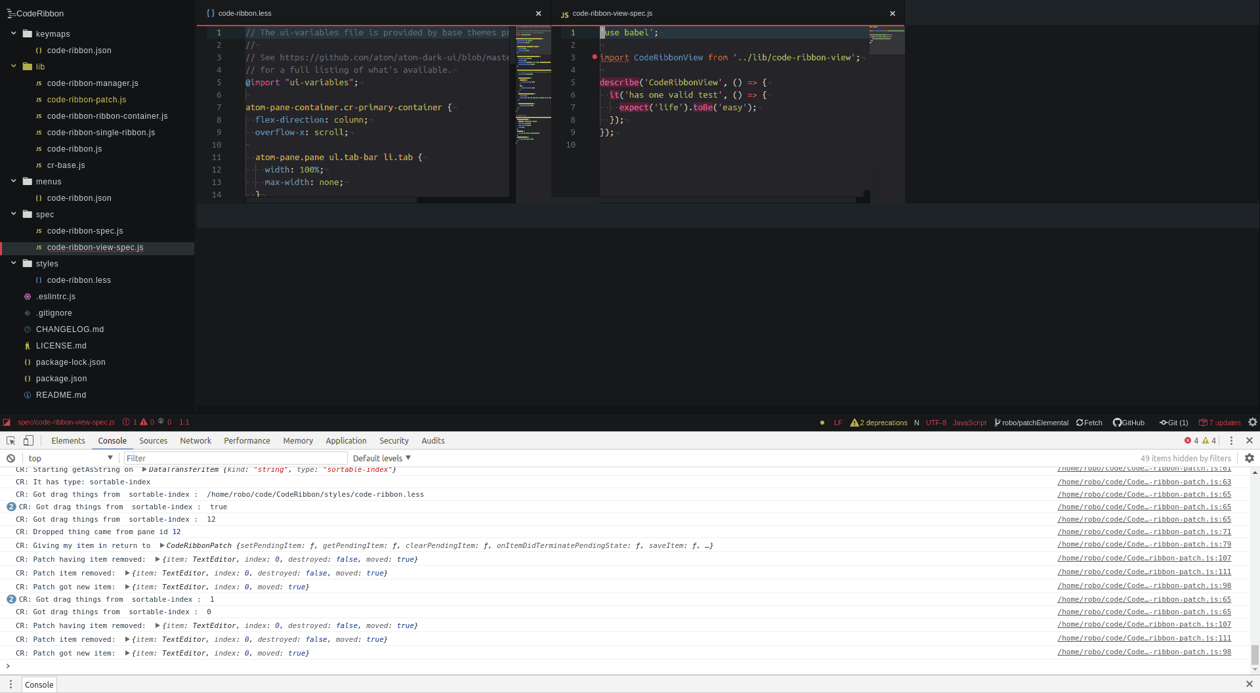This screenshot has width=1260, height=693.
Task: Switch to the Memory tab
Action: click(298, 441)
